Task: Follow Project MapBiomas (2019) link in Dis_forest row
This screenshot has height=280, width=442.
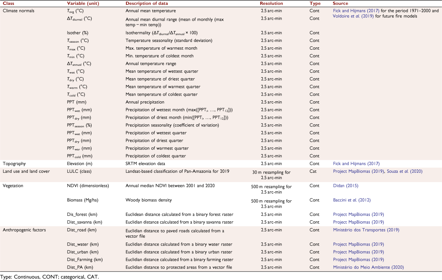Action: click(359, 214)
